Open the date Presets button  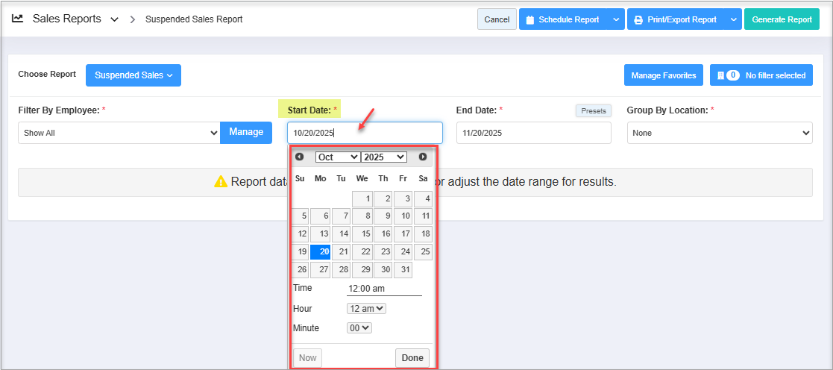[x=594, y=110]
